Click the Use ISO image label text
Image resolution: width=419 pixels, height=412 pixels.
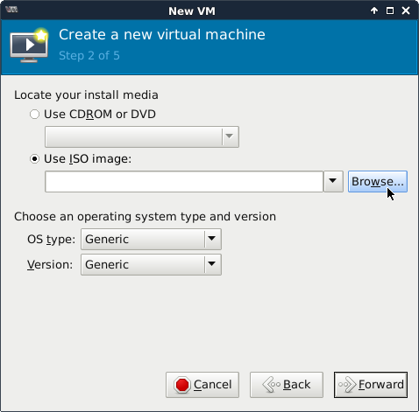tap(88, 159)
